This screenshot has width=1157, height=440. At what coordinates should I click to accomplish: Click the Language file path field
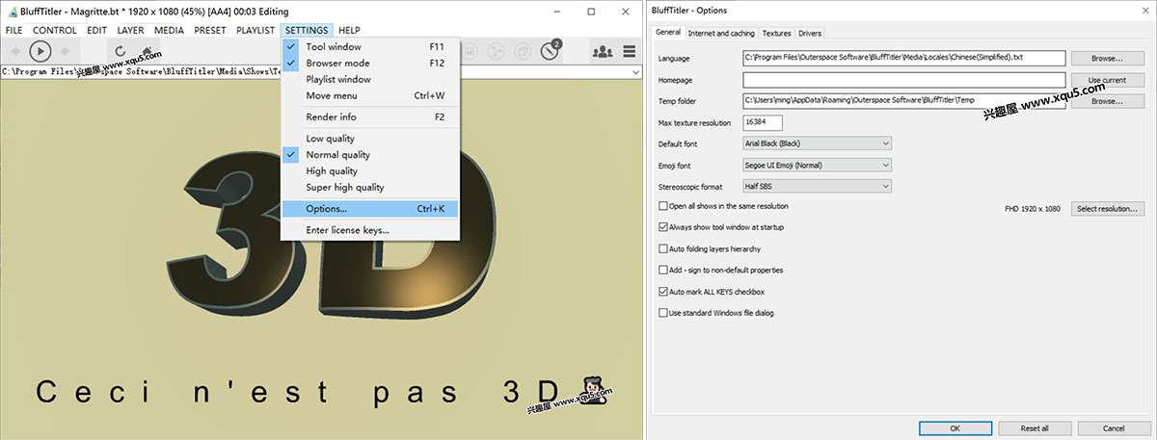click(904, 58)
